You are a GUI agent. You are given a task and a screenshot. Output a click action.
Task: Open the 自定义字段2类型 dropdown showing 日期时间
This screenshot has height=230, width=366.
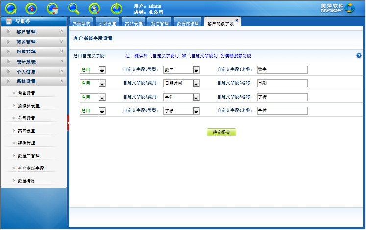(196, 83)
